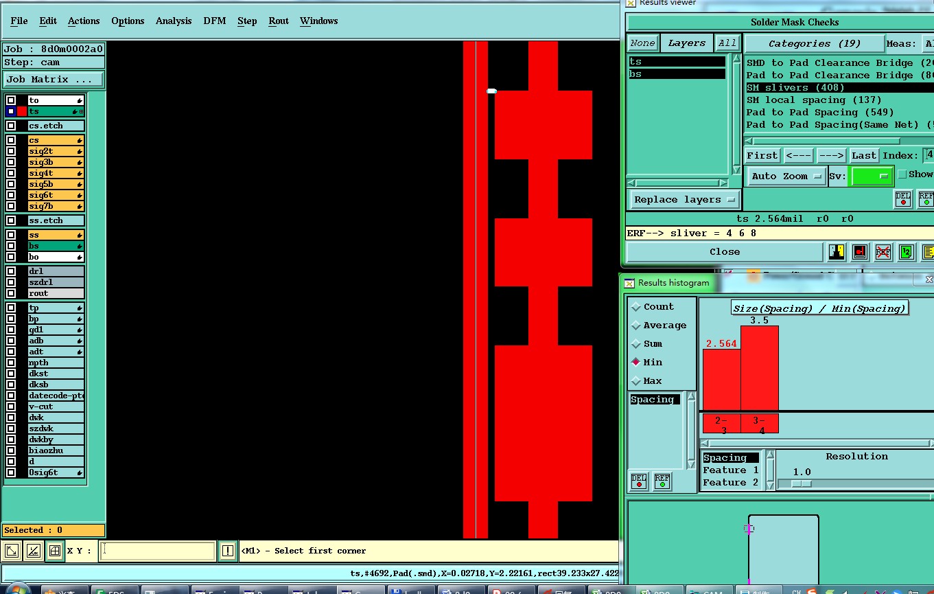Click the Index input field

929,156
